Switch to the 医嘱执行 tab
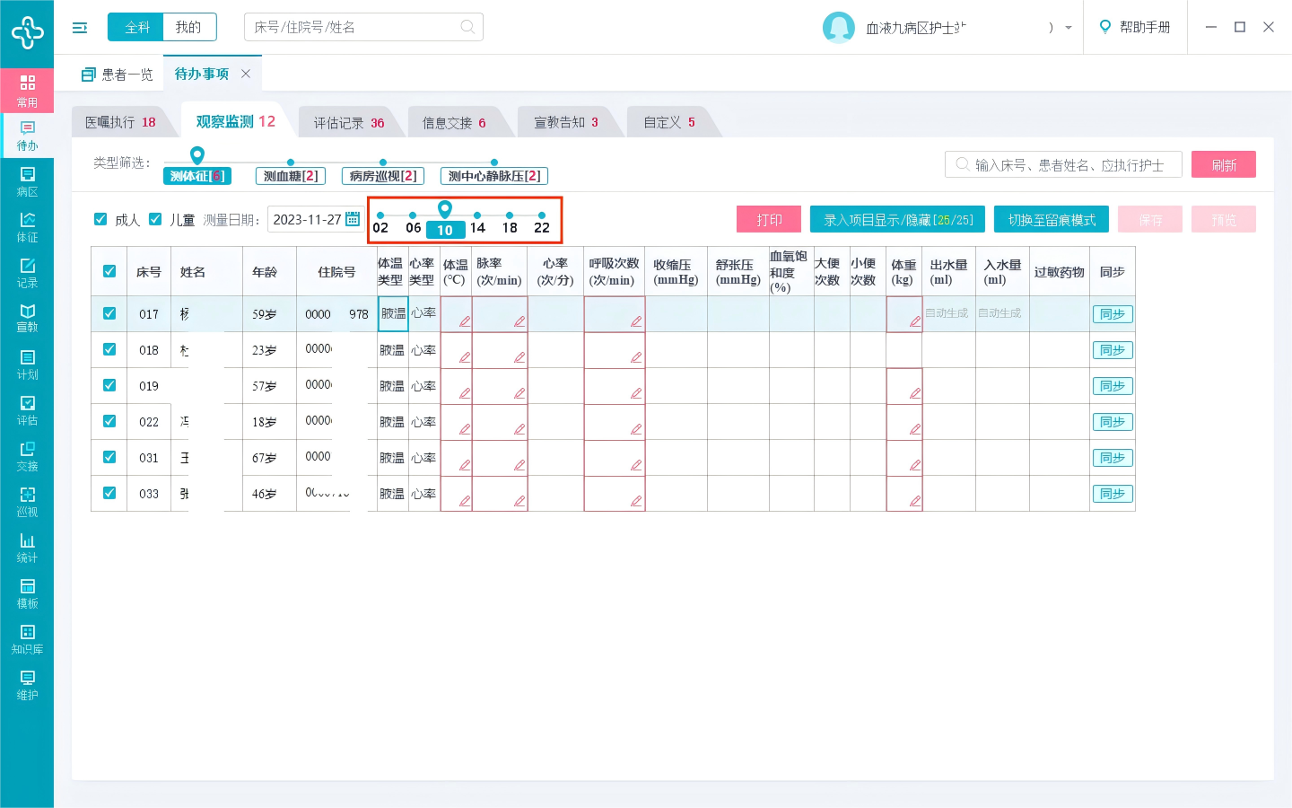 point(120,122)
